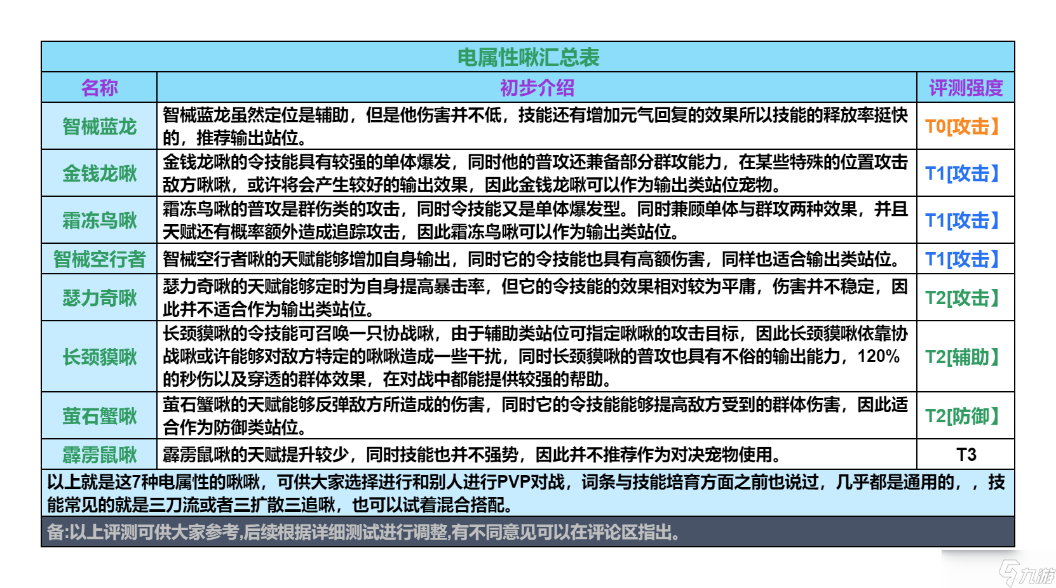The width and height of the screenshot is (1056, 588).
Task: Click the dark gray 备 note footer
Action: pos(528,531)
